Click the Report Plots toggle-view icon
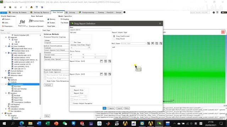Screen dimensions: 227x127 (x=101, y=74)
